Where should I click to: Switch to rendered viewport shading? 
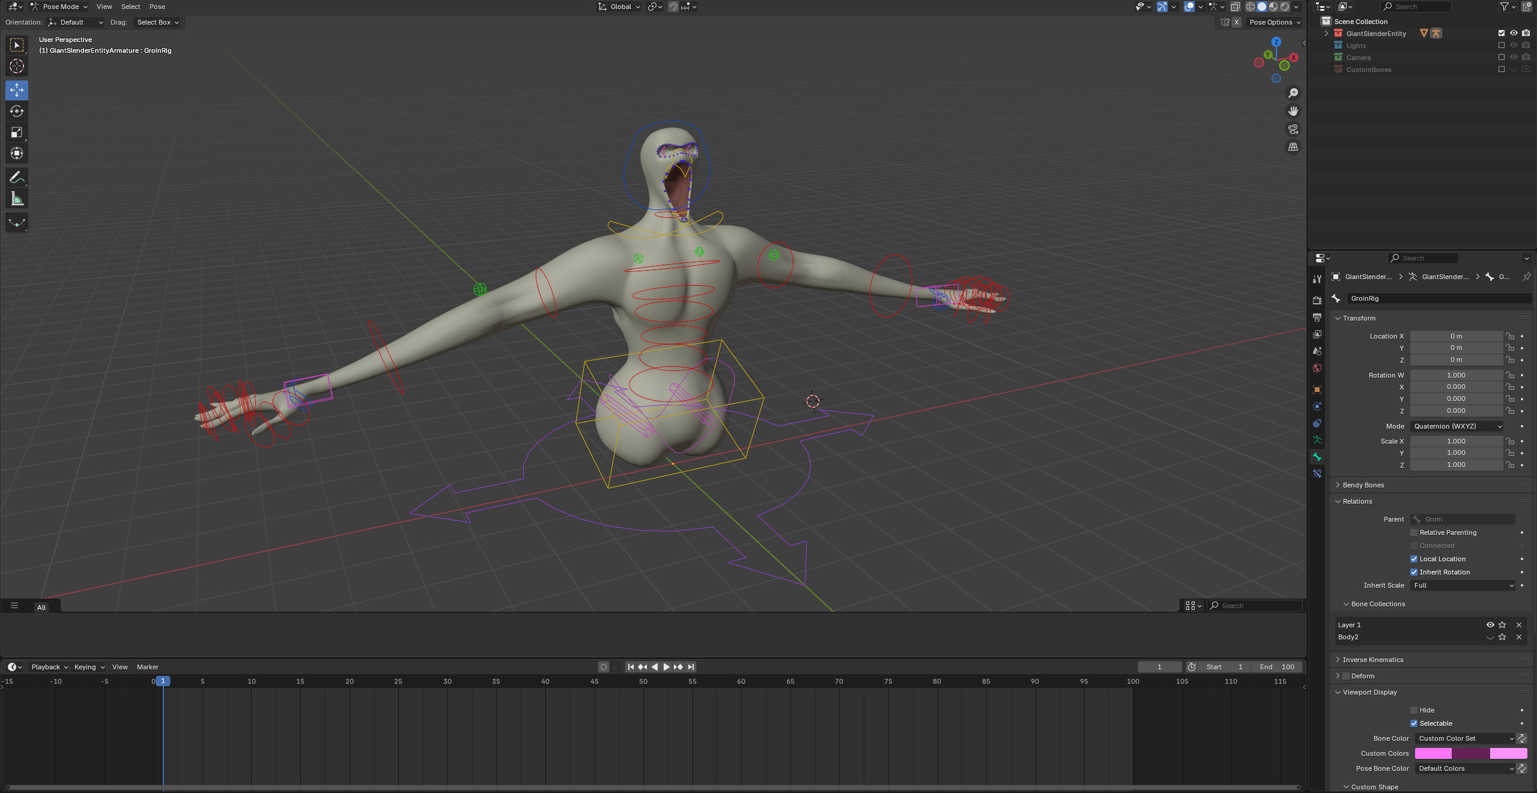click(1285, 7)
